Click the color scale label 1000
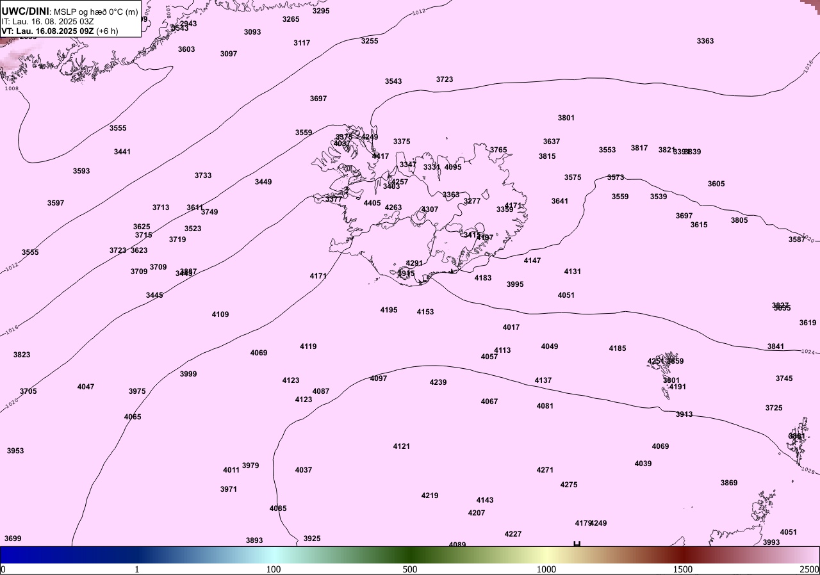The width and height of the screenshot is (820, 575). (546, 569)
